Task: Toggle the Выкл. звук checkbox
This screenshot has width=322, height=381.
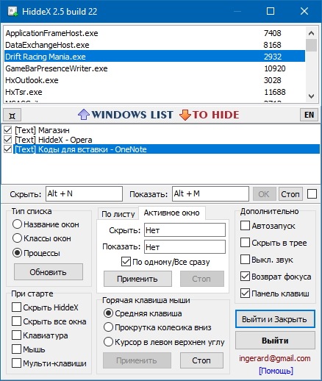Action: (245, 260)
